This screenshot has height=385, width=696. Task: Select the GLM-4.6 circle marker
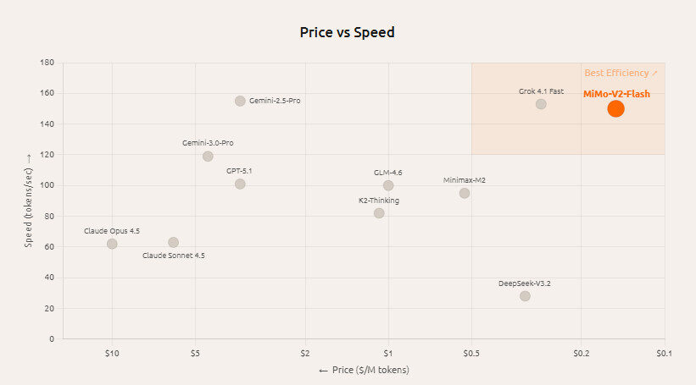(388, 185)
